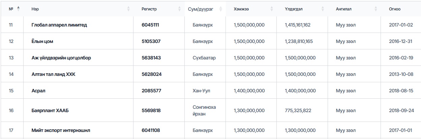Click the Огноо column header
The image size is (421, 139).
point(395,9)
